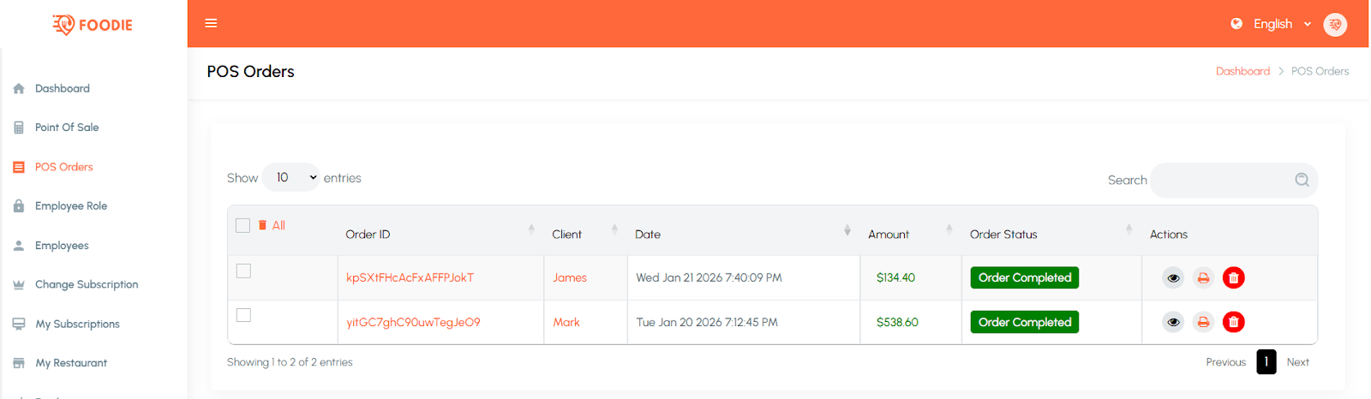This screenshot has width=1371, height=399.
Task: Click the Dashboard breadcrumb link
Action: pos(1242,71)
